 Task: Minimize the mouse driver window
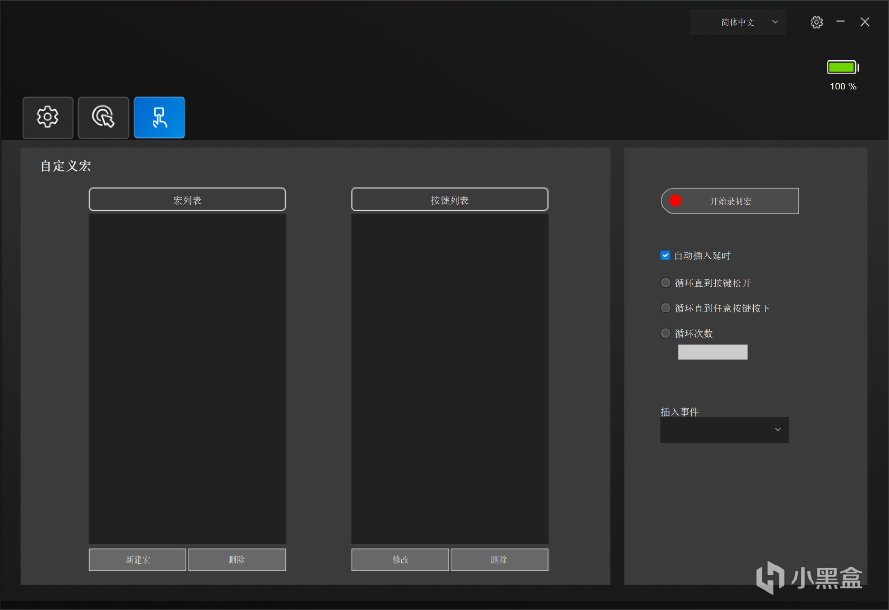pos(841,22)
